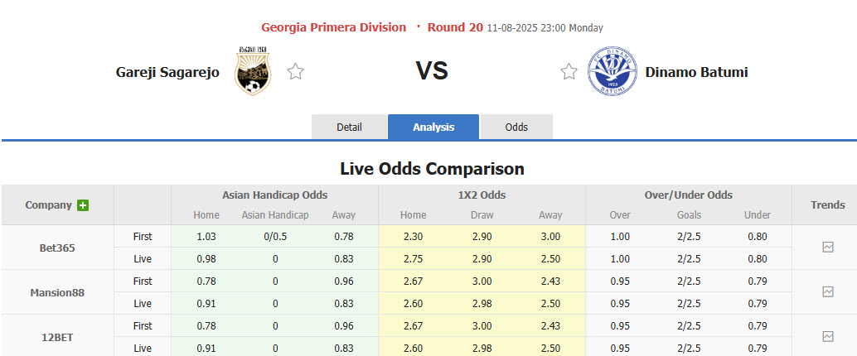Open Bet365 trends chart icon
Image resolution: width=857 pixels, height=356 pixels.
(x=827, y=247)
